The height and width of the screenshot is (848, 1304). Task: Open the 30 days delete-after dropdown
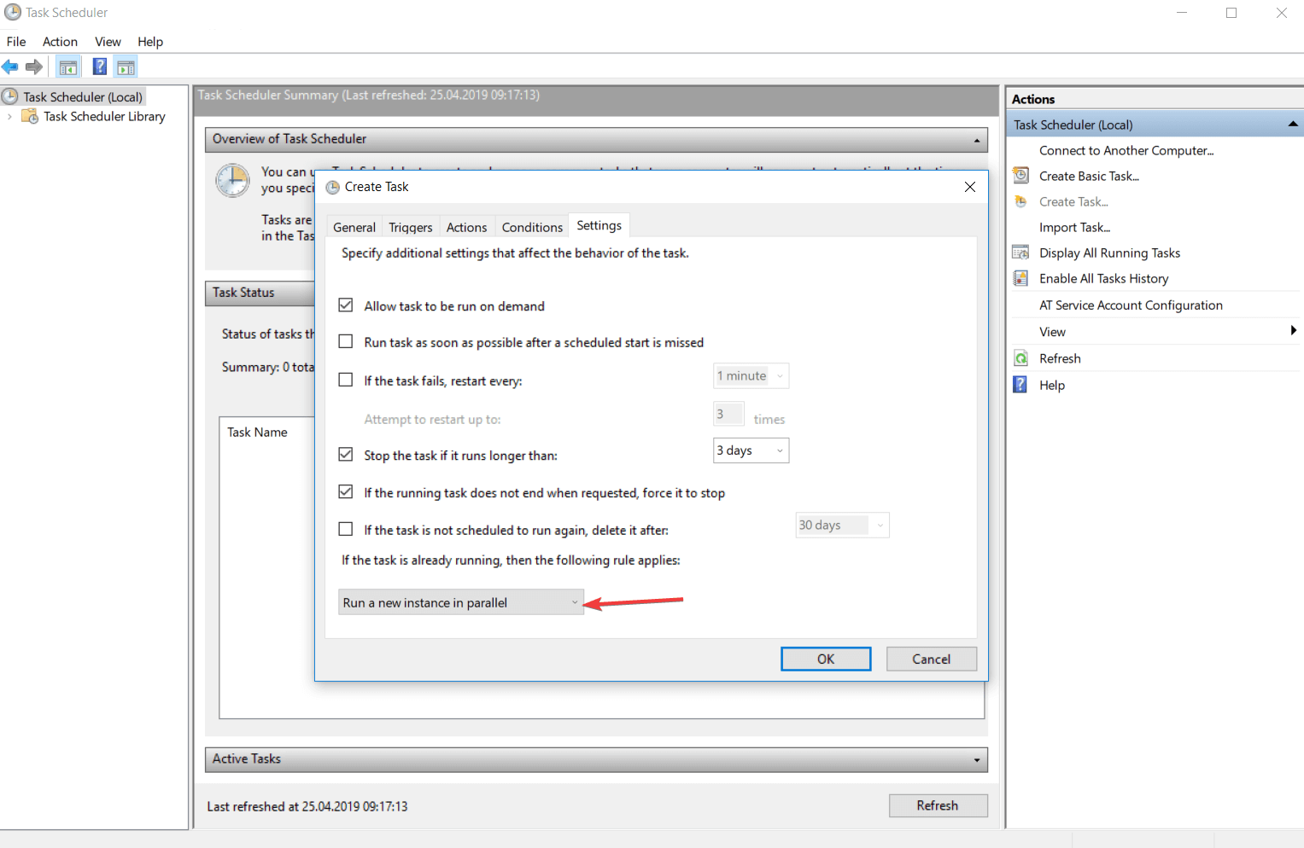pyautogui.click(x=842, y=526)
